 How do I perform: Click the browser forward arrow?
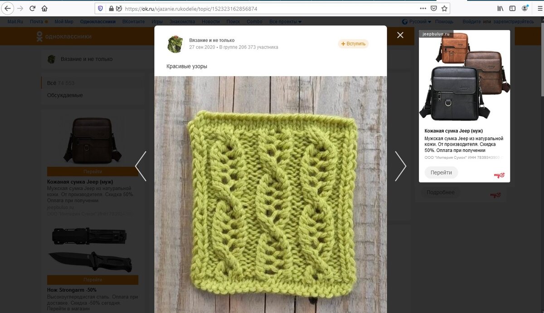point(20,8)
